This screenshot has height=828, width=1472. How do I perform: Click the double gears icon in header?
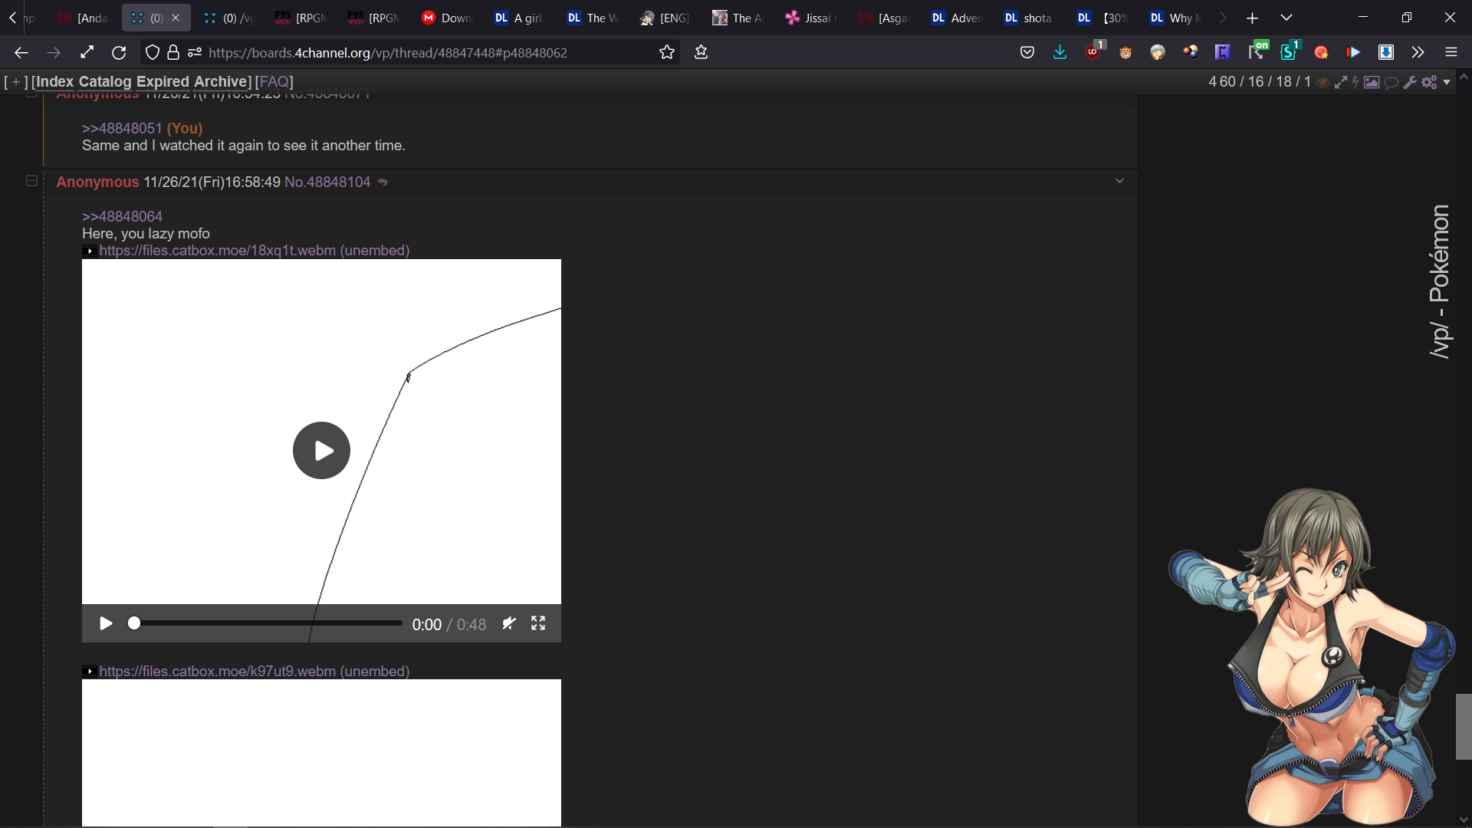pos(1429,83)
